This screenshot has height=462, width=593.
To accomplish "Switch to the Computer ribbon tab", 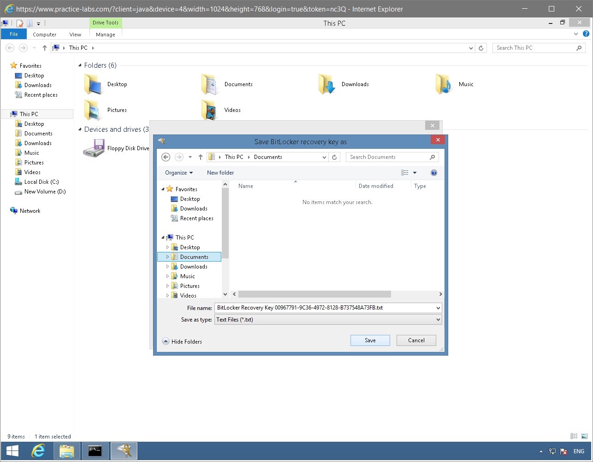I will click(x=44, y=34).
